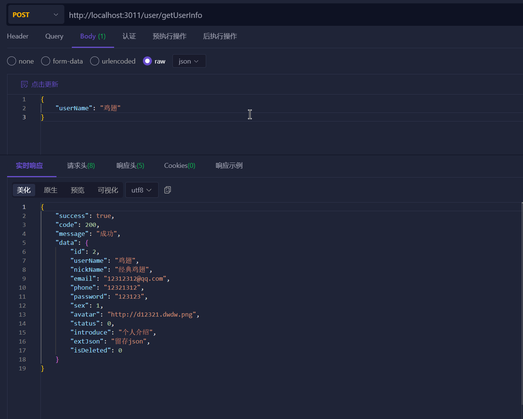Click request body line number 3
This screenshot has width=523, height=419.
[x=24, y=117]
